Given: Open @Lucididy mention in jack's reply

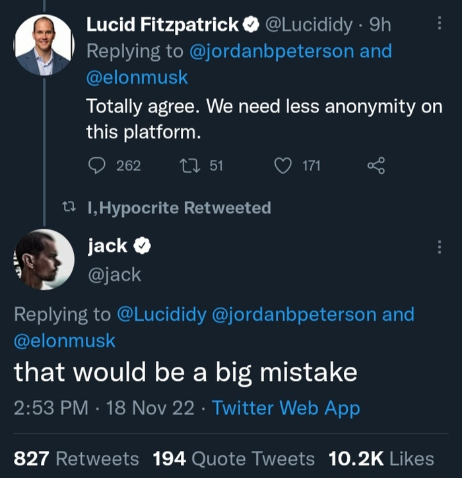Looking at the screenshot, I should pyautogui.click(x=161, y=314).
